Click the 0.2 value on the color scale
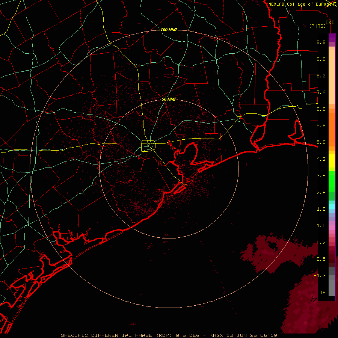Image resolution: width=338 pixels, height=338 pixels. [x=321, y=243]
